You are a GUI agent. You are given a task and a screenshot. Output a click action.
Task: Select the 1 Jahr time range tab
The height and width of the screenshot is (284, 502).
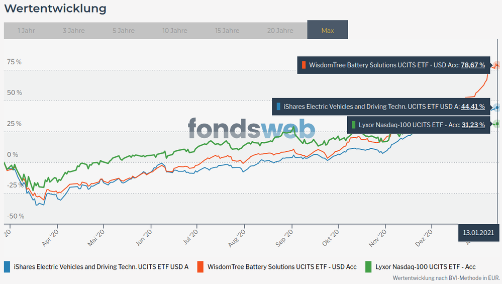click(26, 31)
